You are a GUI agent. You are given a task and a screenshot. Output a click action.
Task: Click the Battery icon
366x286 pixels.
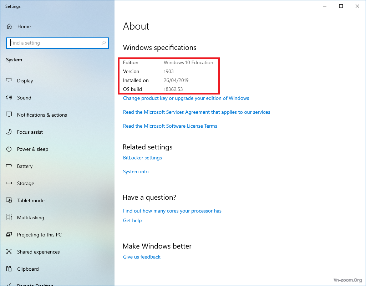[x=9, y=166]
